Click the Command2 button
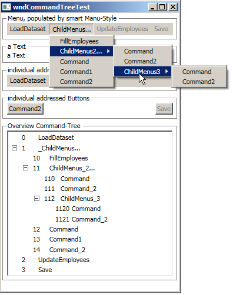This screenshot has height=295, width=233. [25, 109]
